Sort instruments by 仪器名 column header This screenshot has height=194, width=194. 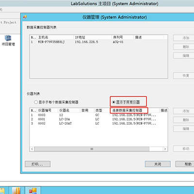pos(69,111)
